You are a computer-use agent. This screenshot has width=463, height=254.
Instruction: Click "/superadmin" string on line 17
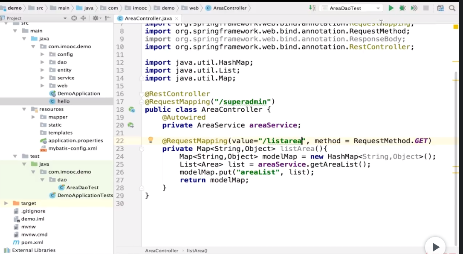tap(243, 102)
